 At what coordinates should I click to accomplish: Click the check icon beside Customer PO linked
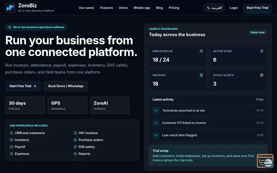click(x=156, y=123)
